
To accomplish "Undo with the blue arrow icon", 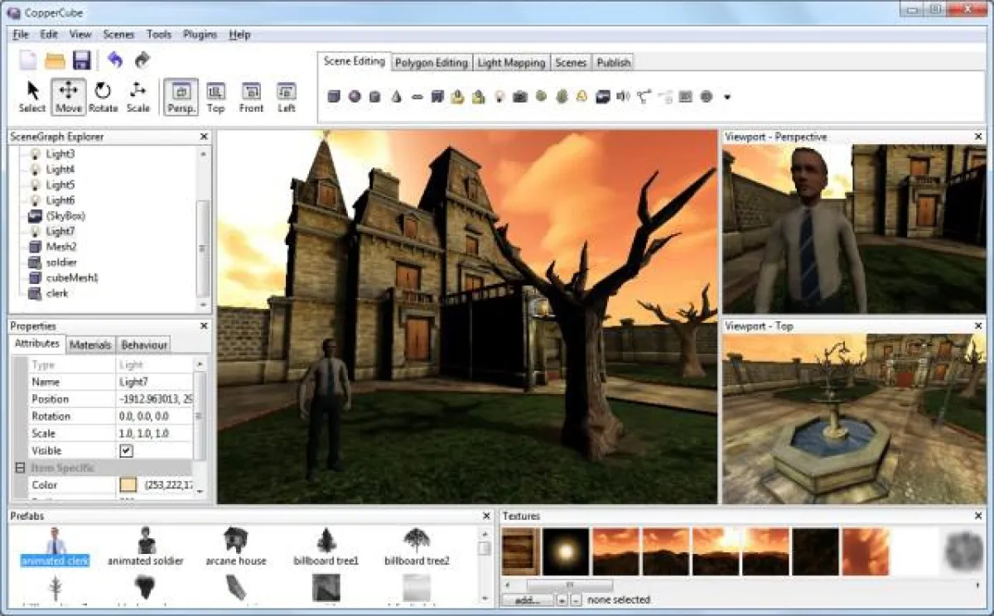I will pyautogui.click(x=115, y=60).
